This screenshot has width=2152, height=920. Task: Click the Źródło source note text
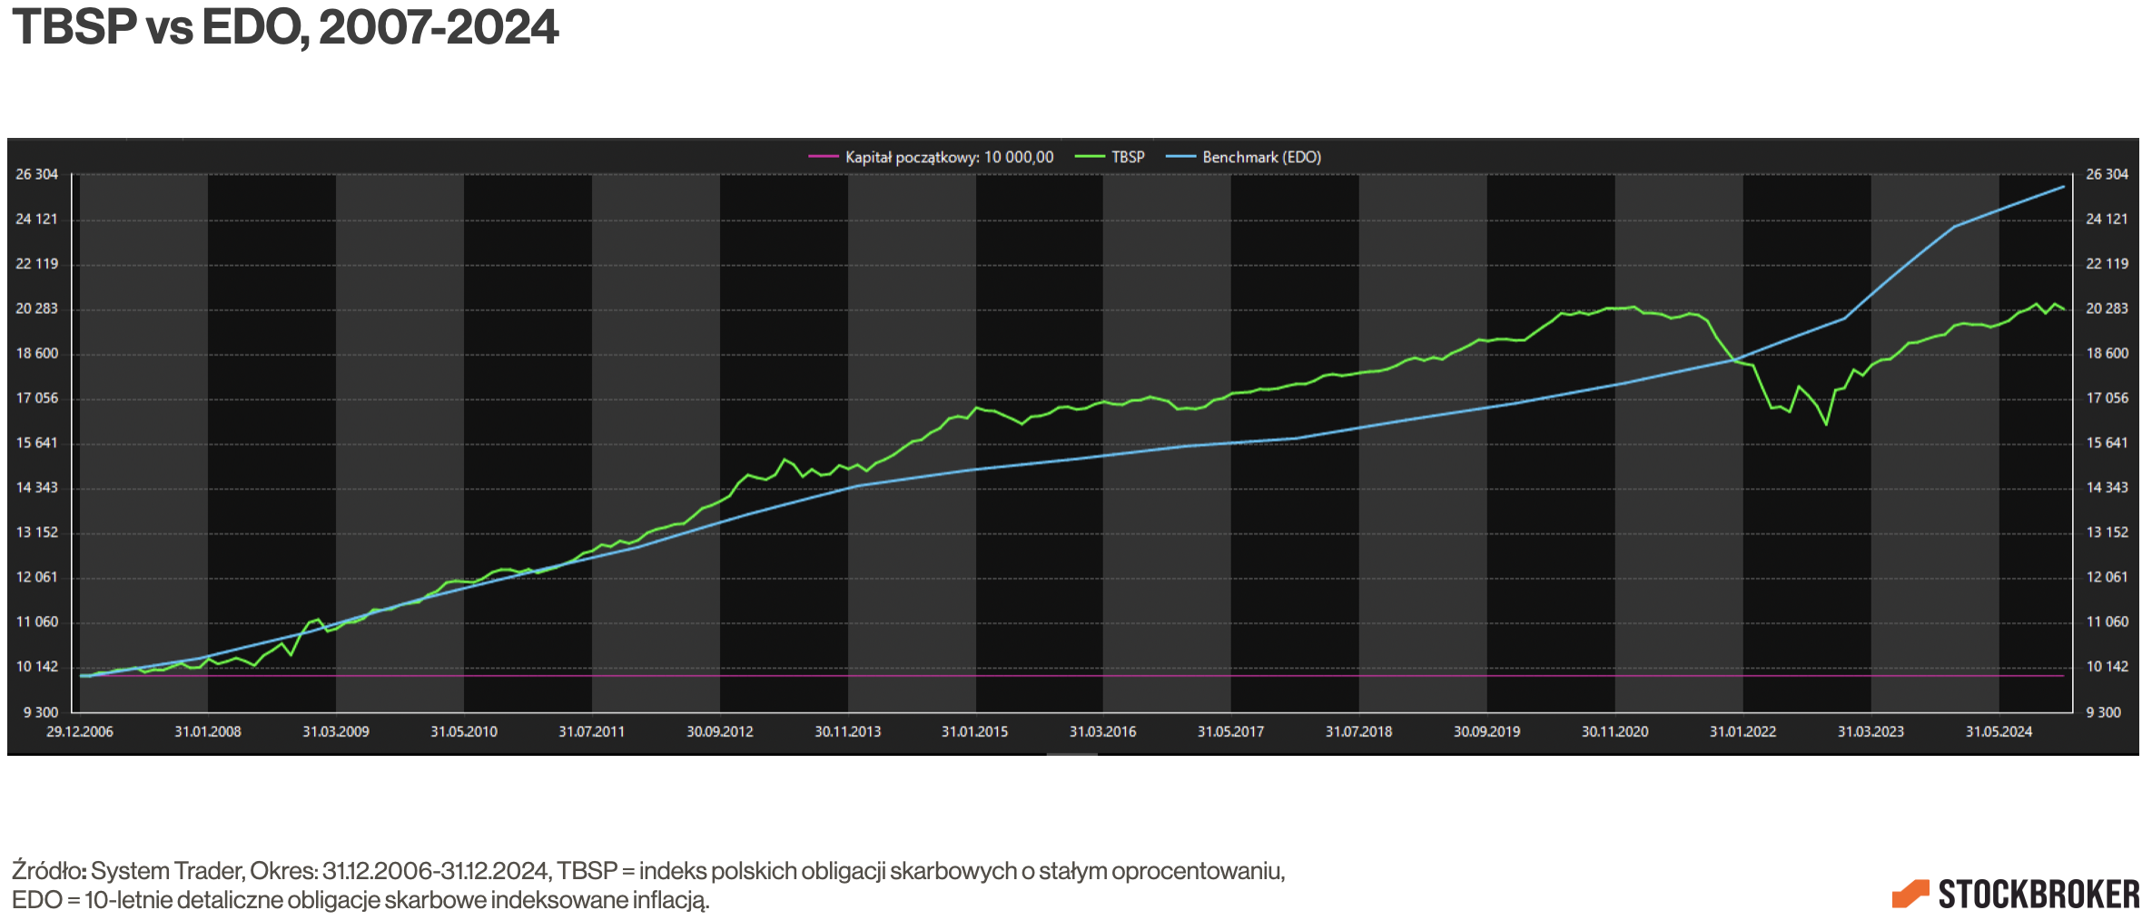(647, 871)
